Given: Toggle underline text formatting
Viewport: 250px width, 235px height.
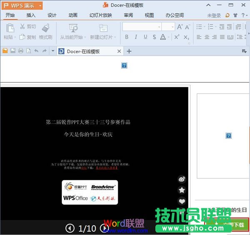Looking at the screenshot, I should (145, 37).
